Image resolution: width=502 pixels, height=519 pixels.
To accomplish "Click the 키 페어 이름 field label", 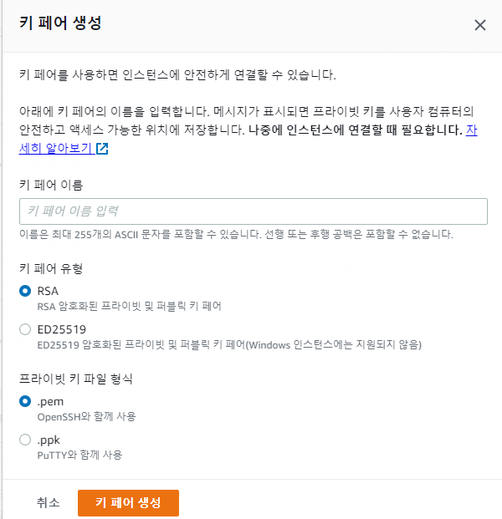I will (x=51, y=185).
